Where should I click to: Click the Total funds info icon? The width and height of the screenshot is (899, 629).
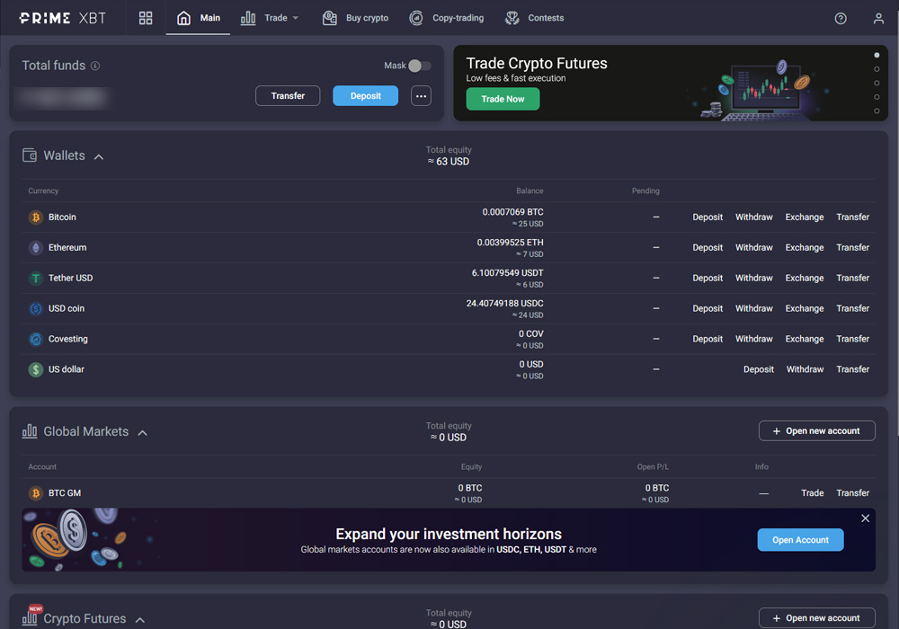(95, 66)
